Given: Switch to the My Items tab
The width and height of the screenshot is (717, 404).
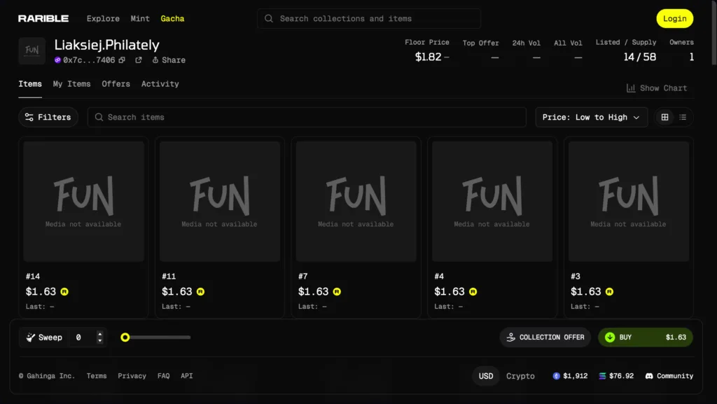Looking at the screenshot, I should coord(72,84).
